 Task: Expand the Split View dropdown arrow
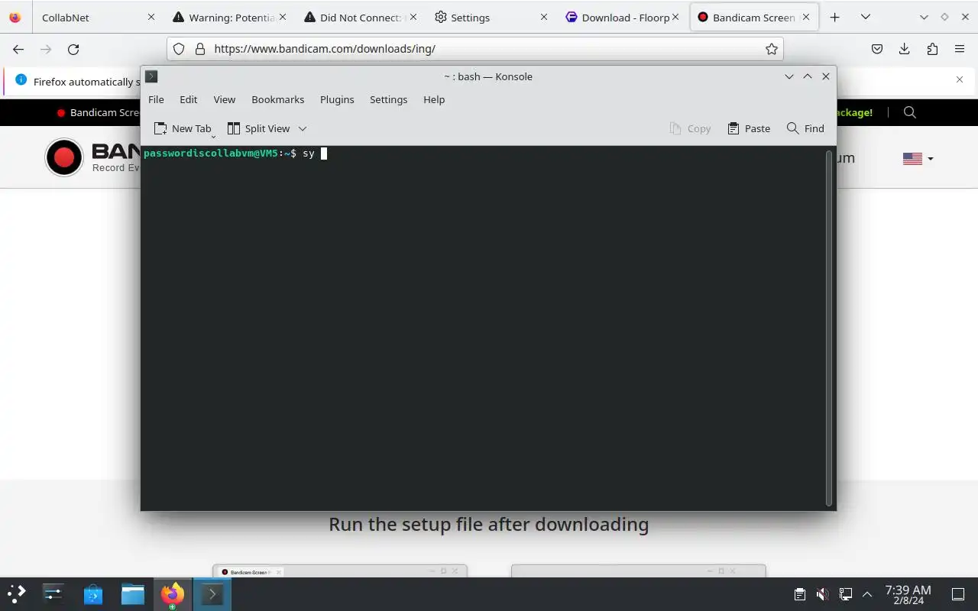[x=303, y=128]
